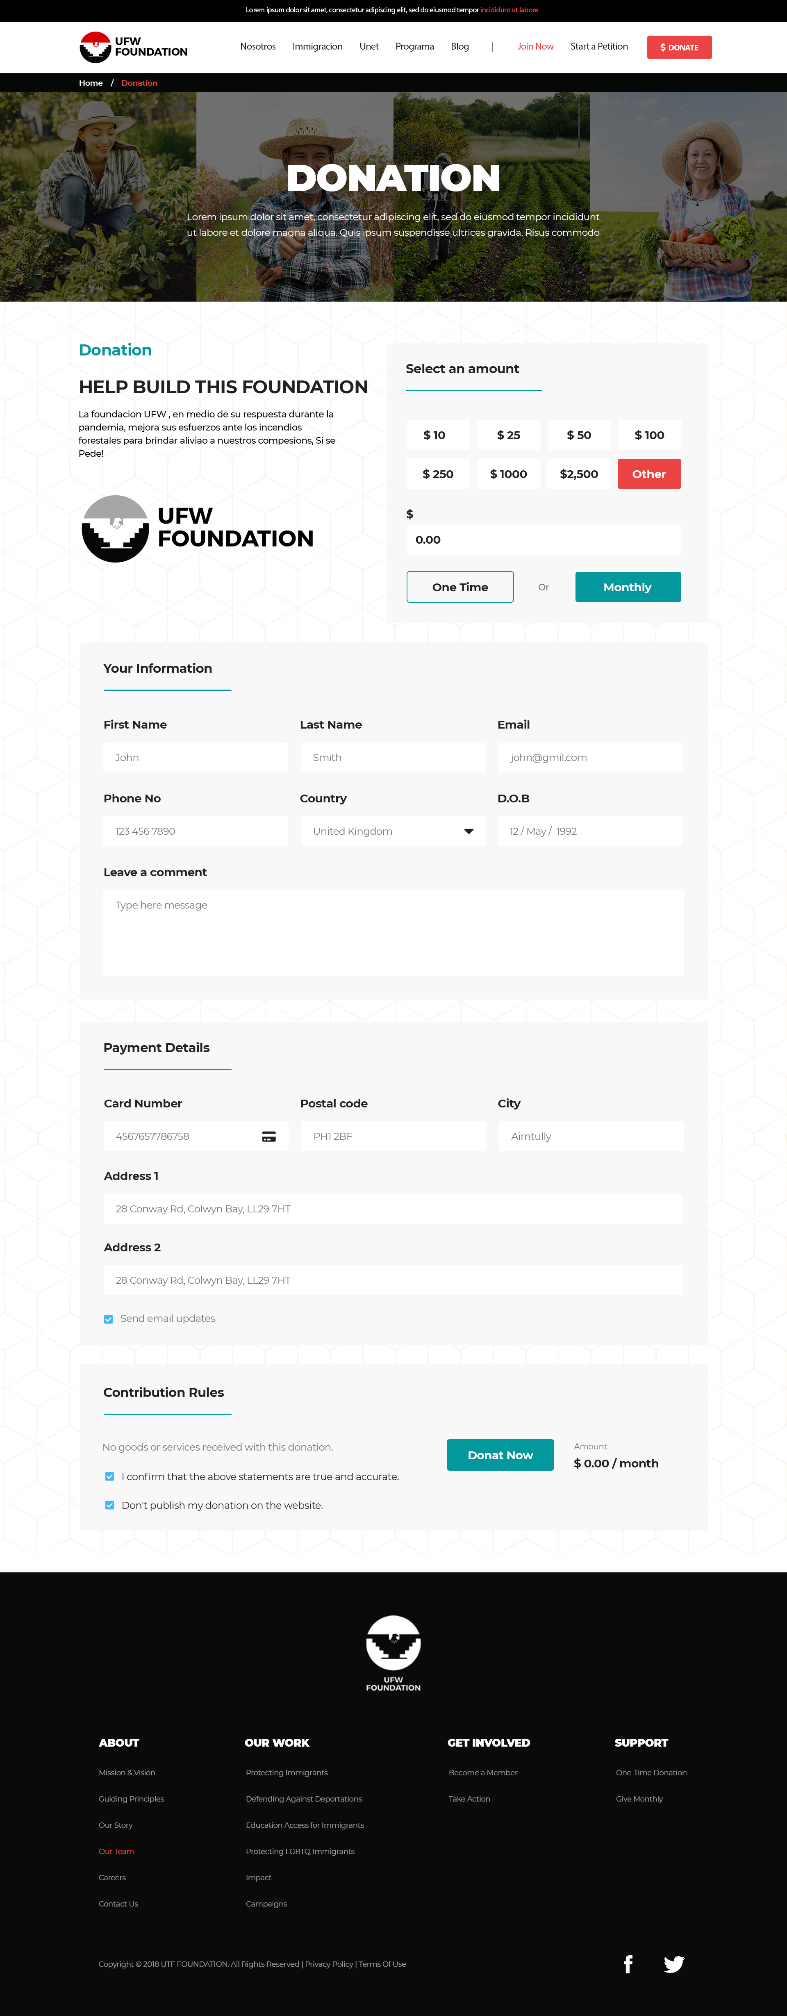Select the Monthly donation button
Image resolution: width=787 pixels, height=2016 pixels.
tap(628, 587)
